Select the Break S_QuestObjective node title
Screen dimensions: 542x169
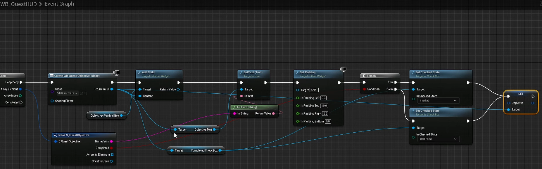coord(73,135)
